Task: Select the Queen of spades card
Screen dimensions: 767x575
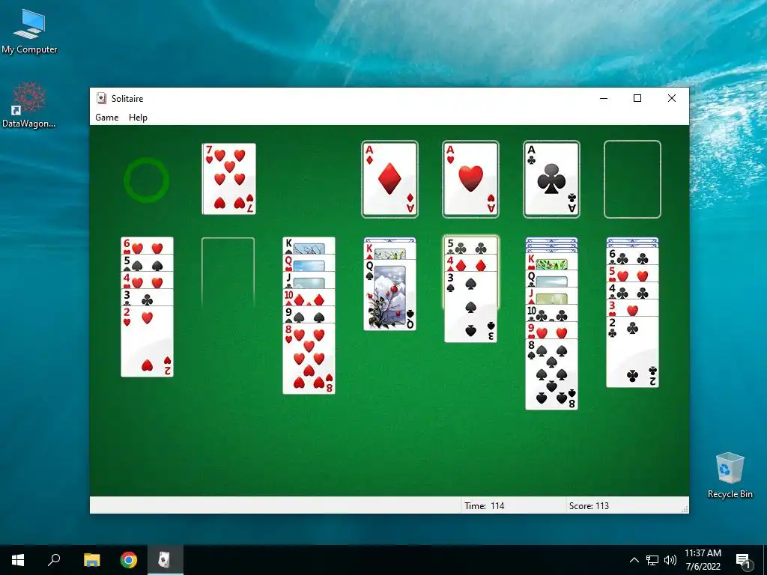Action: (x=389, y=295)
